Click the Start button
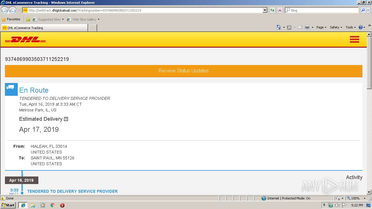Image resolution: width=372 pixels, height=209 pixels. coord(8,205)
